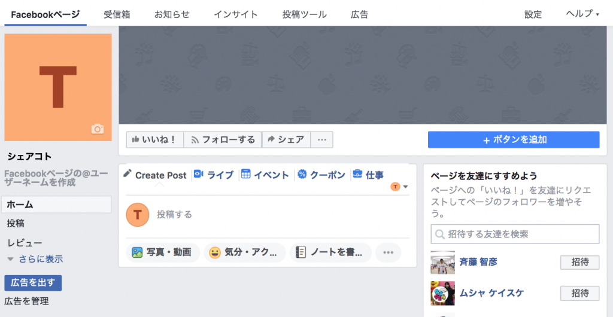The image size is (613, 317).
Task: Click the ライブ link
Action: [220, 175]
